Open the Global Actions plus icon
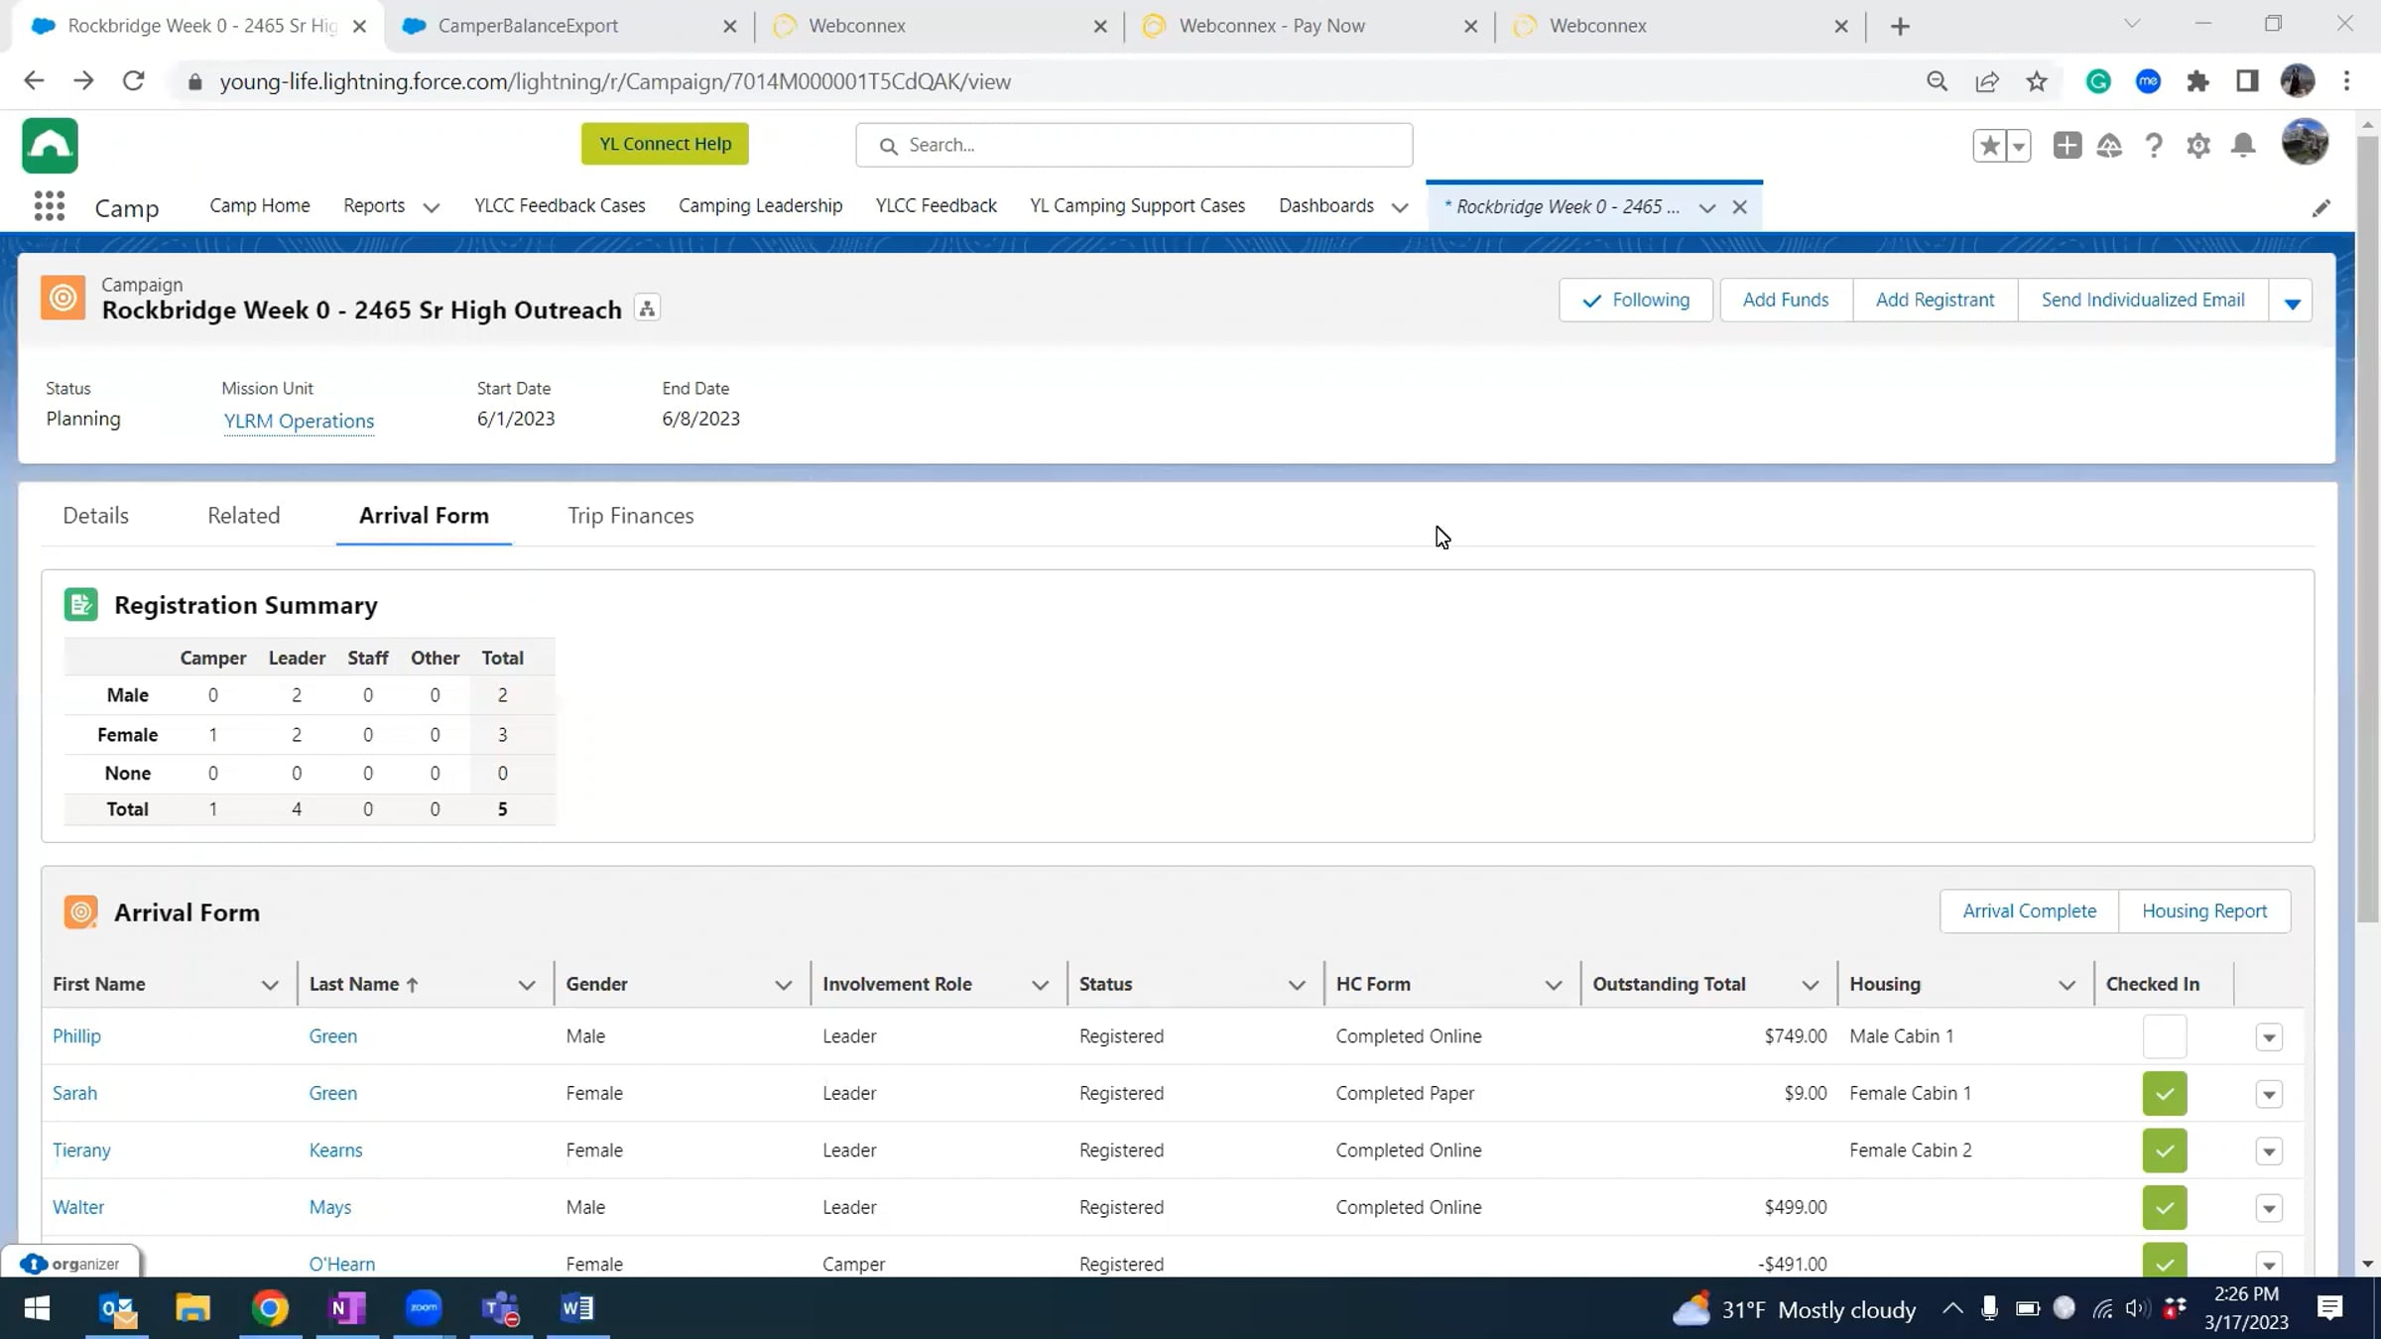This screenshot has height=1339, width=2381. pos(2068,146)
